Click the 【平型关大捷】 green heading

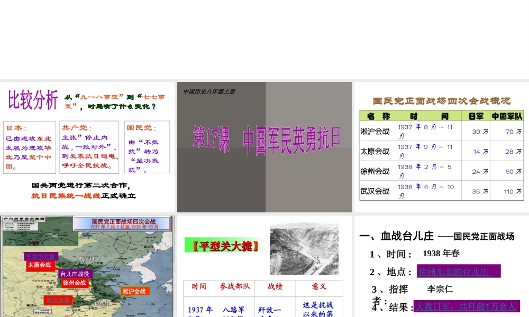pyautogui.click(x=225, y=246)
